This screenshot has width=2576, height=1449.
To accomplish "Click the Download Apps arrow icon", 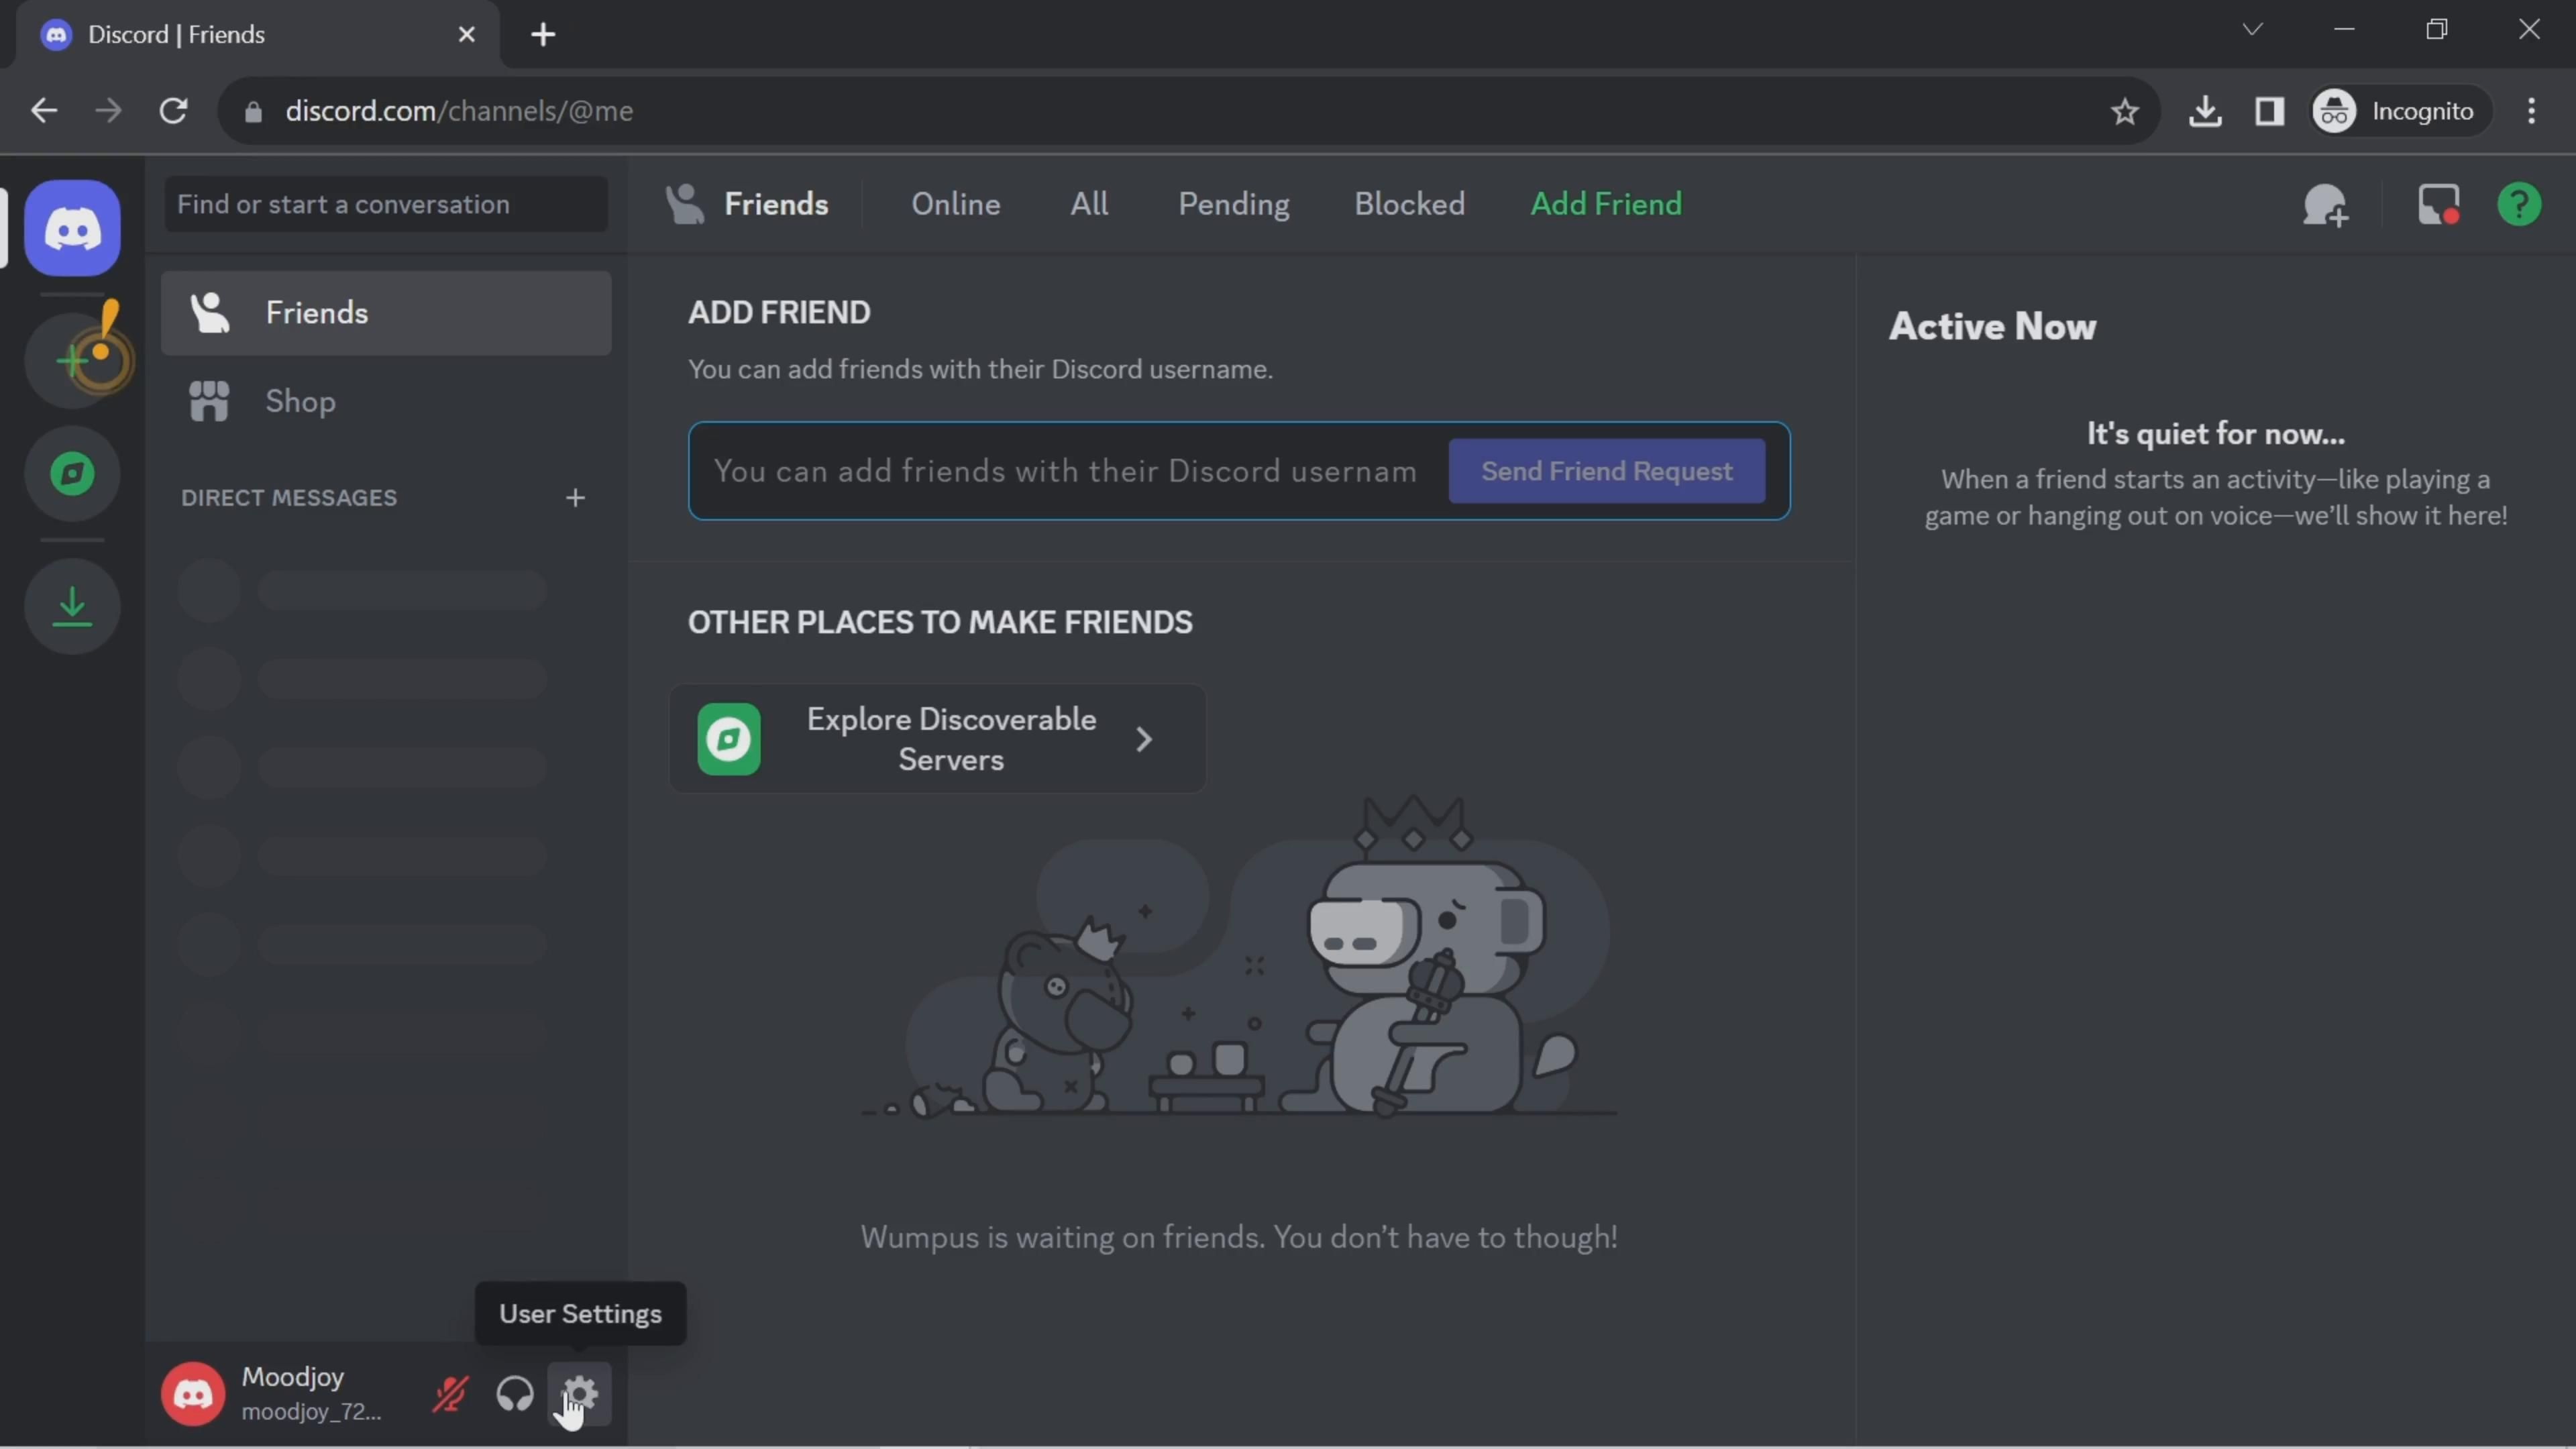I will tap(72, 606).
